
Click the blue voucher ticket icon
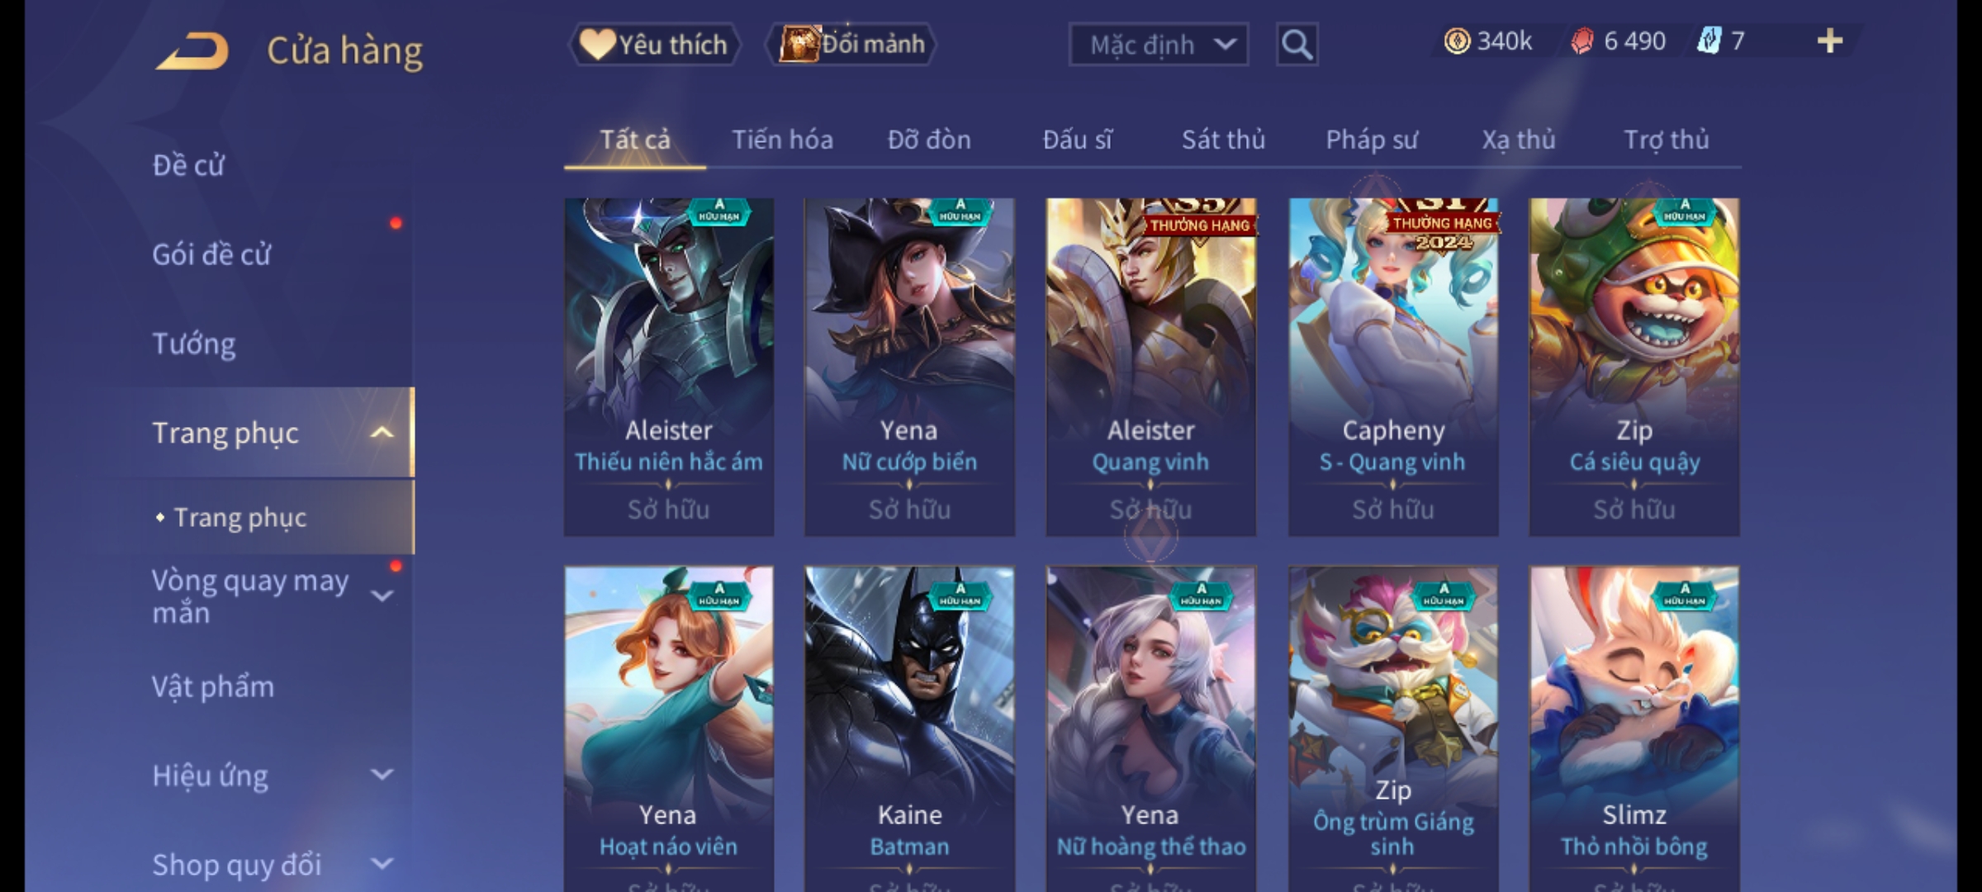[1709, 40]
